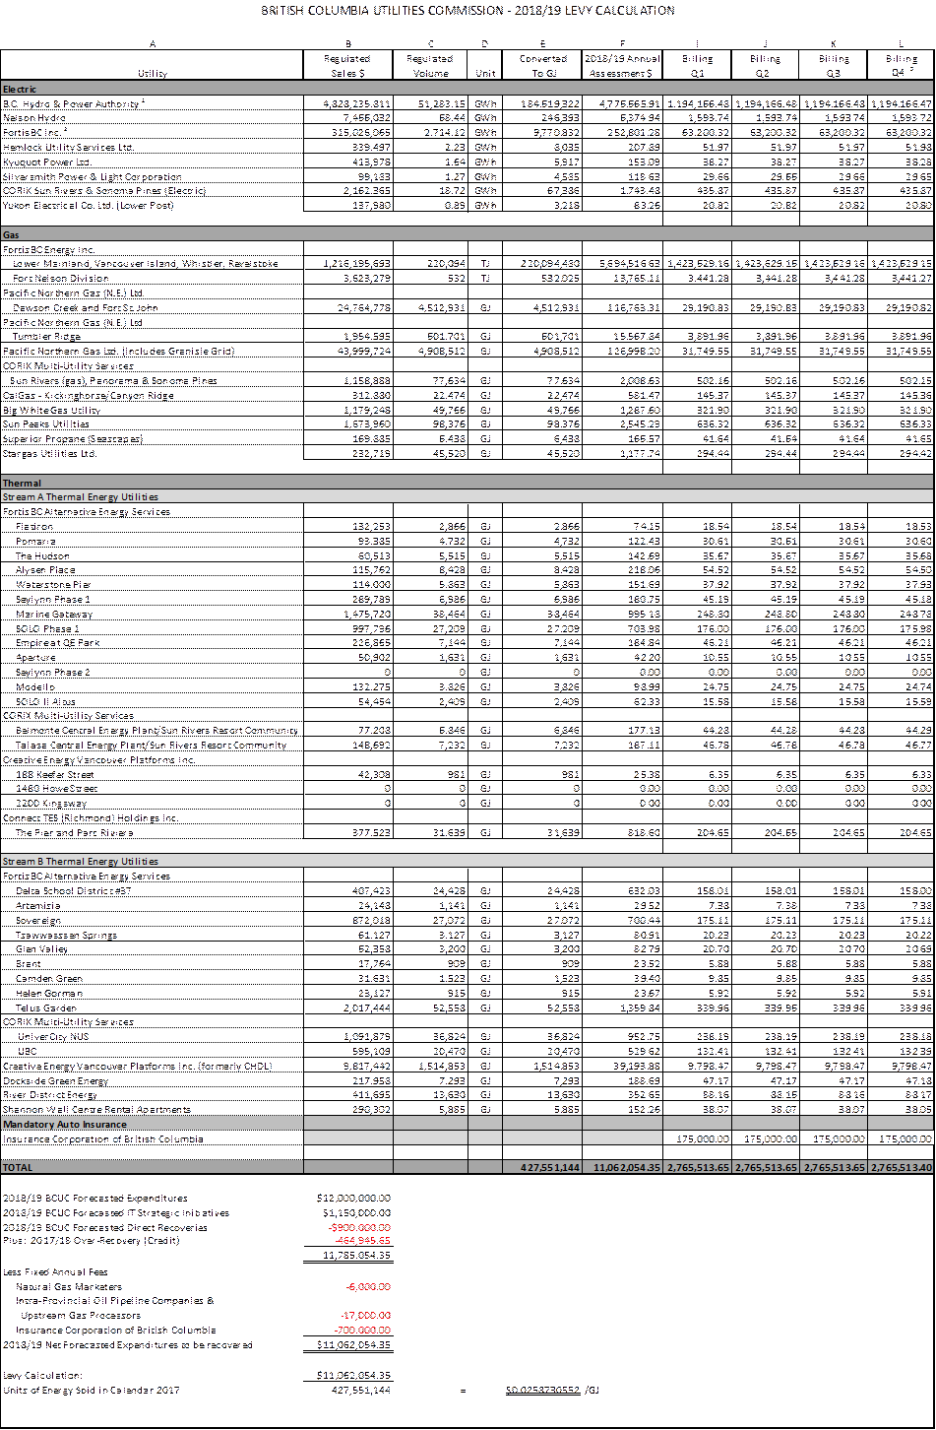Click the Helen Gorman row label
Screen dimensions: 936x1430
(47, 993)
